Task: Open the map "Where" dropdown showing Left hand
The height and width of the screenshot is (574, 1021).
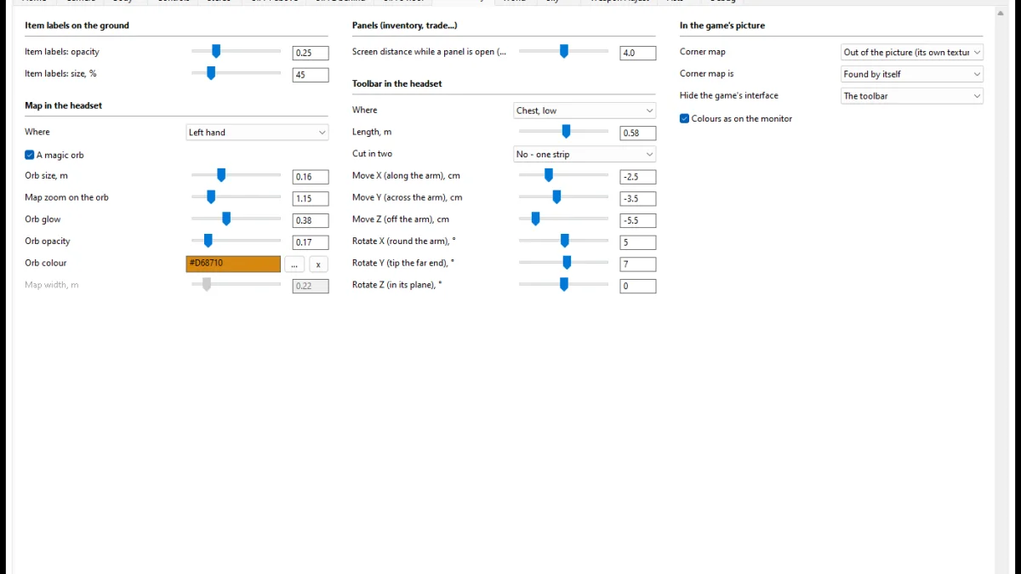Action: click(257, 133)
